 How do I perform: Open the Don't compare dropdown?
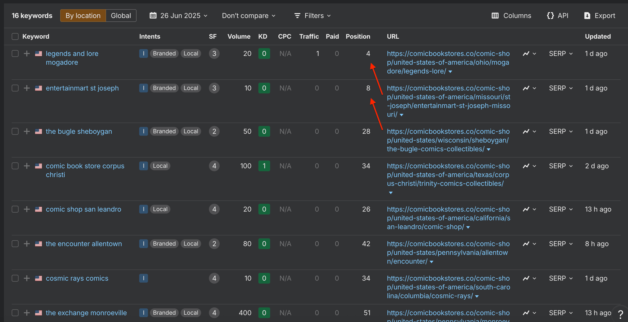click(248, 16)
